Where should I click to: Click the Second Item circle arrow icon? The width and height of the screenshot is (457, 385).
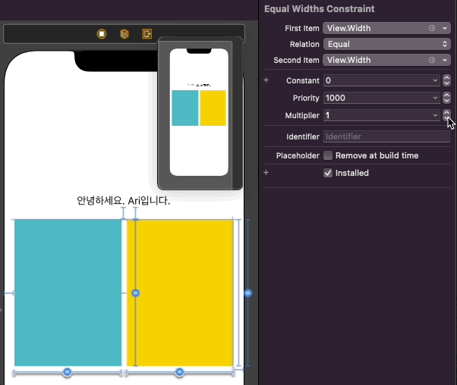pos(432,60)
